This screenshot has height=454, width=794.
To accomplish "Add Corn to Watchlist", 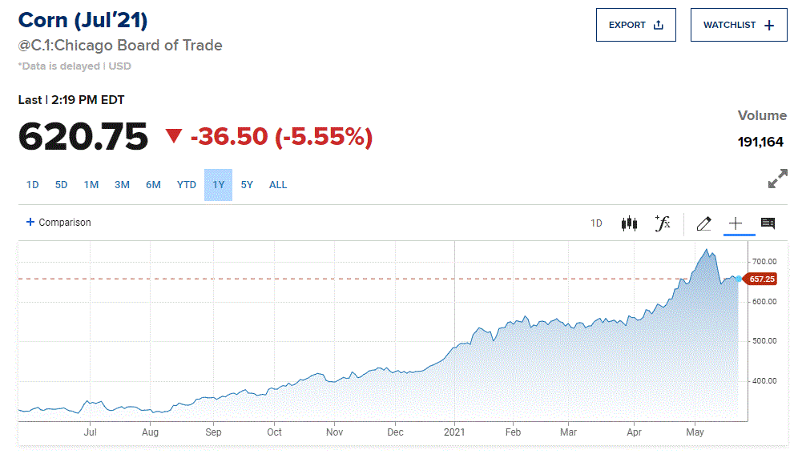I will [x=739, y=25].
